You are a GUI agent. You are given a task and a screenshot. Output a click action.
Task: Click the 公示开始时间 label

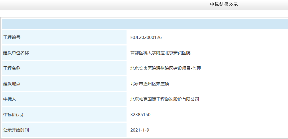coord(16,130)
